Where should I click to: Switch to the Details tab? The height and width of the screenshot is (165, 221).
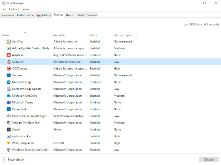coord(80,15)
